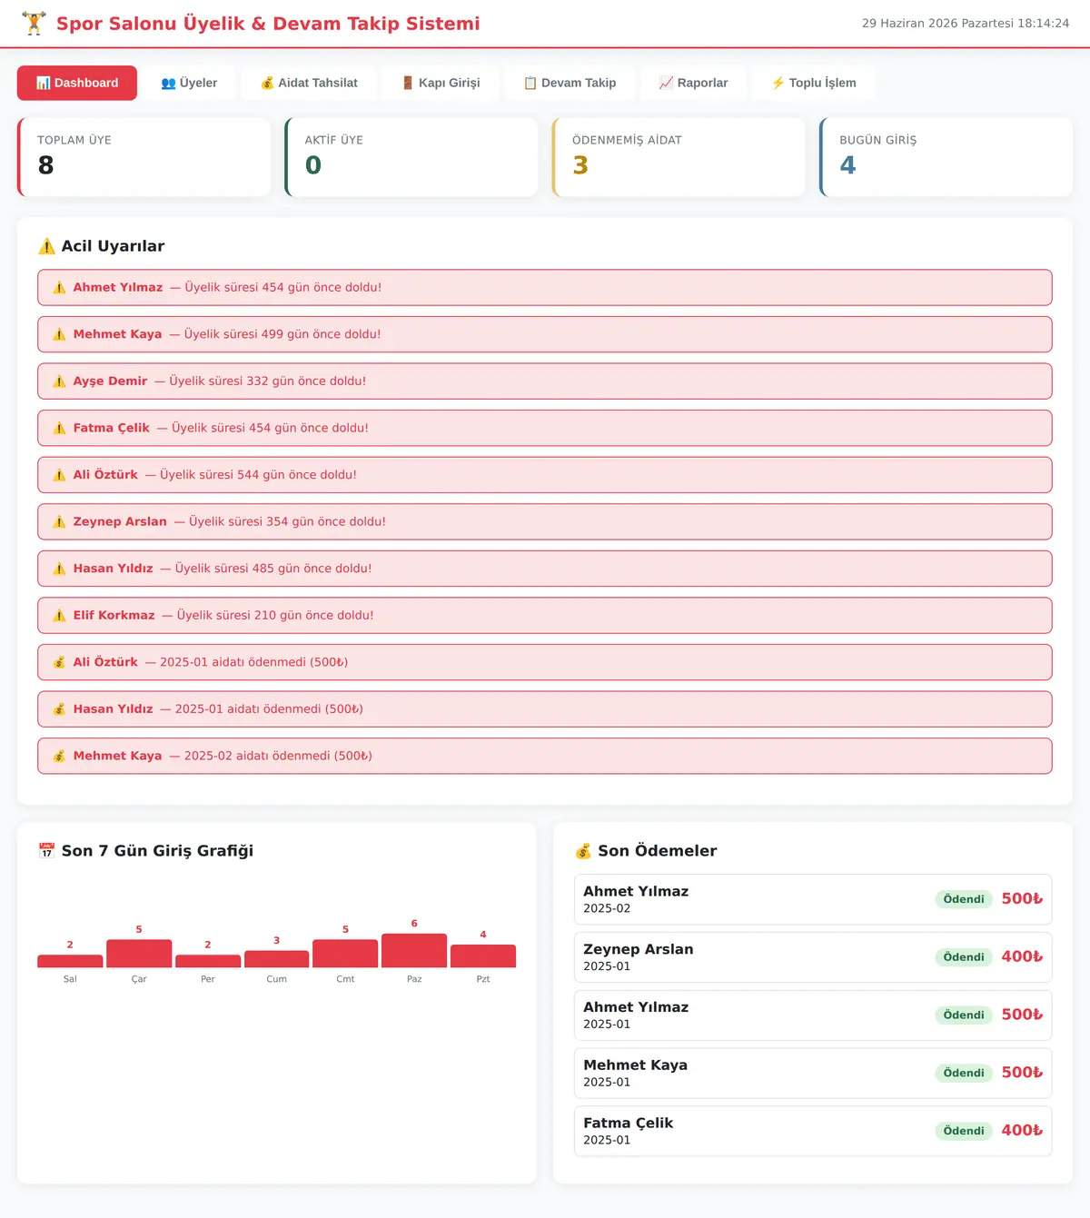The width and height of the screenshot is (1090, 1218).
Task: Click the calendar icon beside Son 7 Gün
Action: 46,851
